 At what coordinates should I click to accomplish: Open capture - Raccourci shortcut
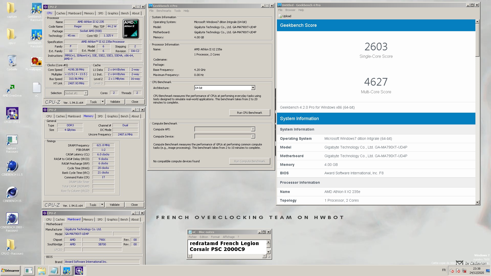tap(12, 144)
